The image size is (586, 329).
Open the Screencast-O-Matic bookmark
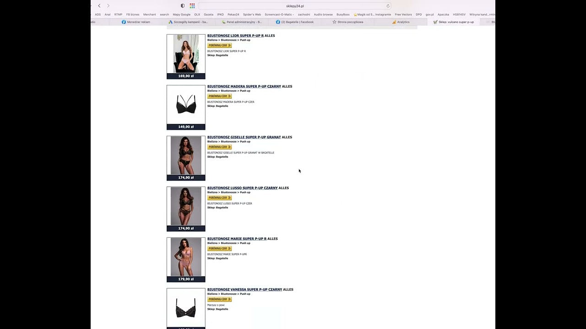pos(279,15)
